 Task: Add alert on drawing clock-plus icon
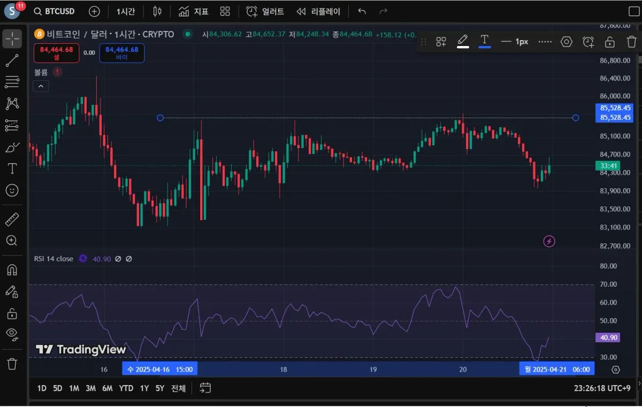[588, 42]
